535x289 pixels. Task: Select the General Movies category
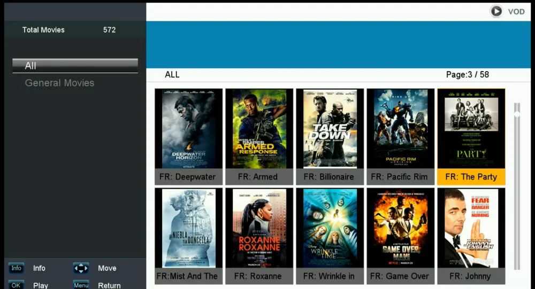(x=59, y=83)
